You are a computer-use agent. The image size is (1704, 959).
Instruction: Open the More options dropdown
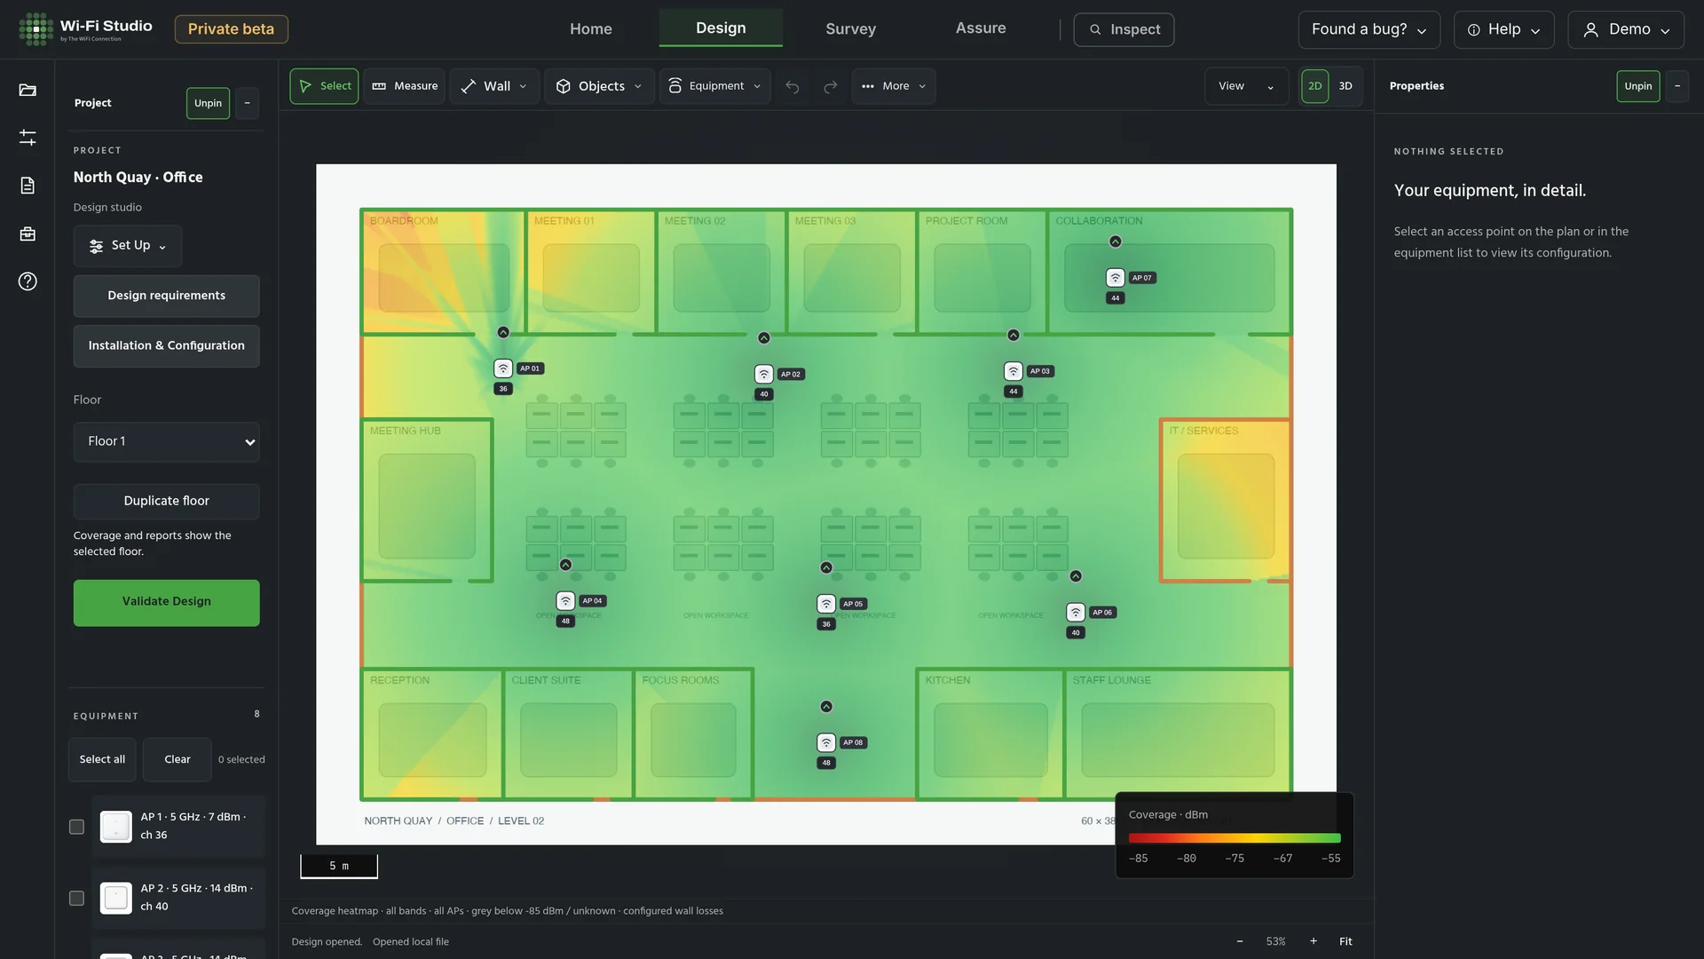(x=894, y=86)
